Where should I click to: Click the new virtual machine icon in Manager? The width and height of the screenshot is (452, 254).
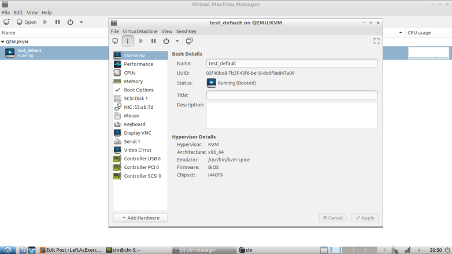(x=6, y=22)
